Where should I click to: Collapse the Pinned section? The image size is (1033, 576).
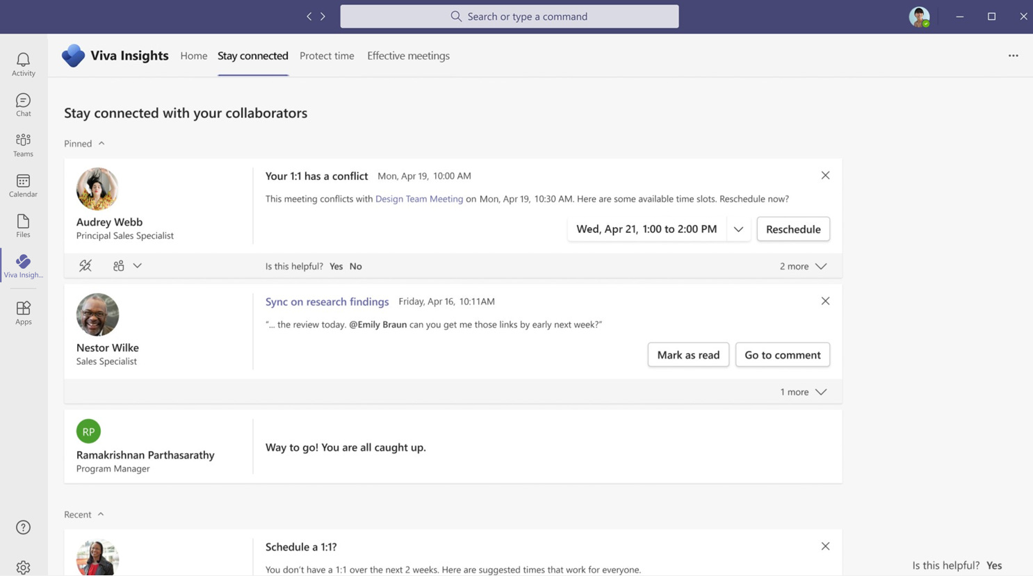tap(101, 143)
